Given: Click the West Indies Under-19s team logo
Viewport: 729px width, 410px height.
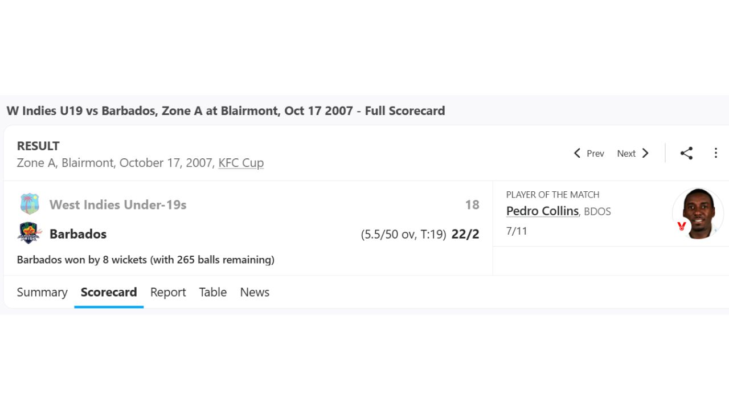Looking at the screenshot, I should [x=30, y=204].
